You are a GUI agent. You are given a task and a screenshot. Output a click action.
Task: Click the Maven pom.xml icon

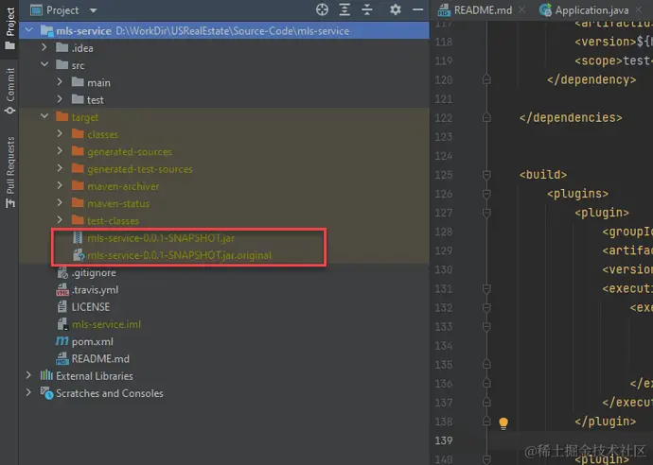point(62,341)
